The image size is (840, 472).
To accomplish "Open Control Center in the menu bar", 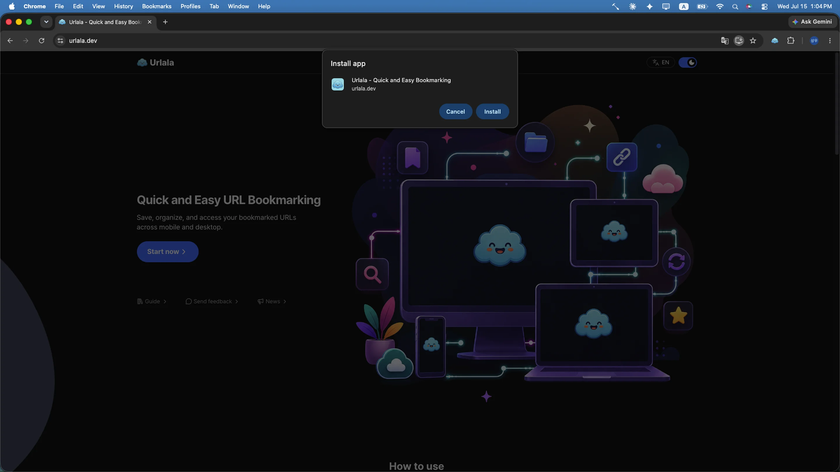I will (x=765, y=6).
